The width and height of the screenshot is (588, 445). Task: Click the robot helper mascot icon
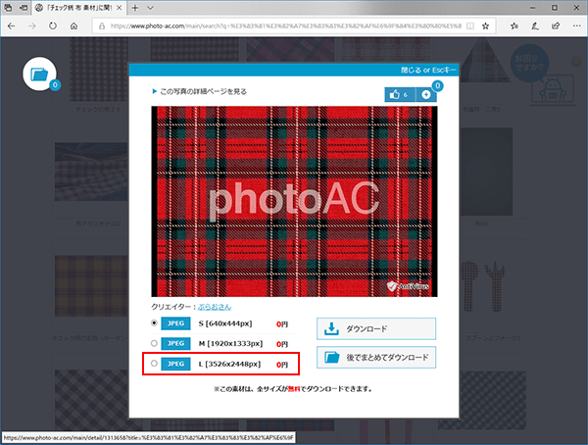553,89
